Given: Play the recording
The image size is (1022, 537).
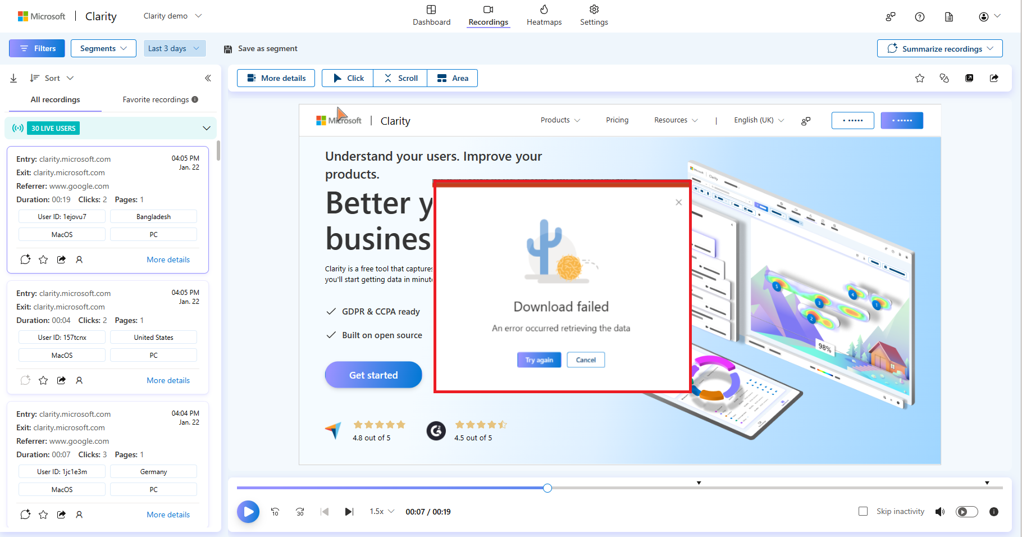Looking at the screenshot, I should 248,512.
